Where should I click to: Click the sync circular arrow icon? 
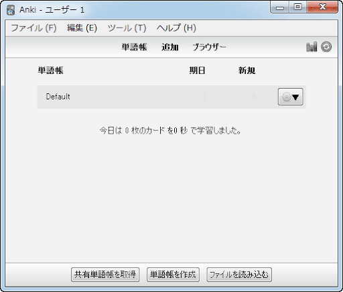(326, 47)
